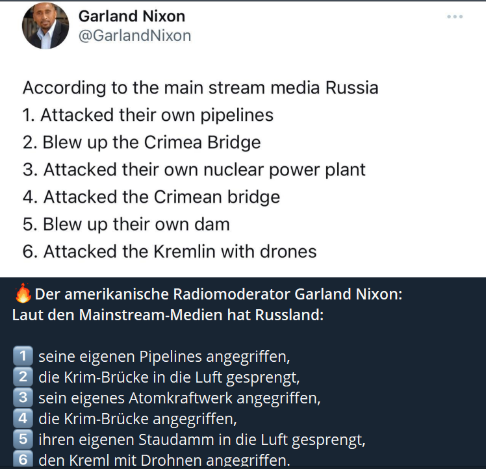The width and height of the screenshot is (486, 469).
Task: Click Garland Nixon's profile avatar photo
Action: pyautogui.click(x=45, y=26)
